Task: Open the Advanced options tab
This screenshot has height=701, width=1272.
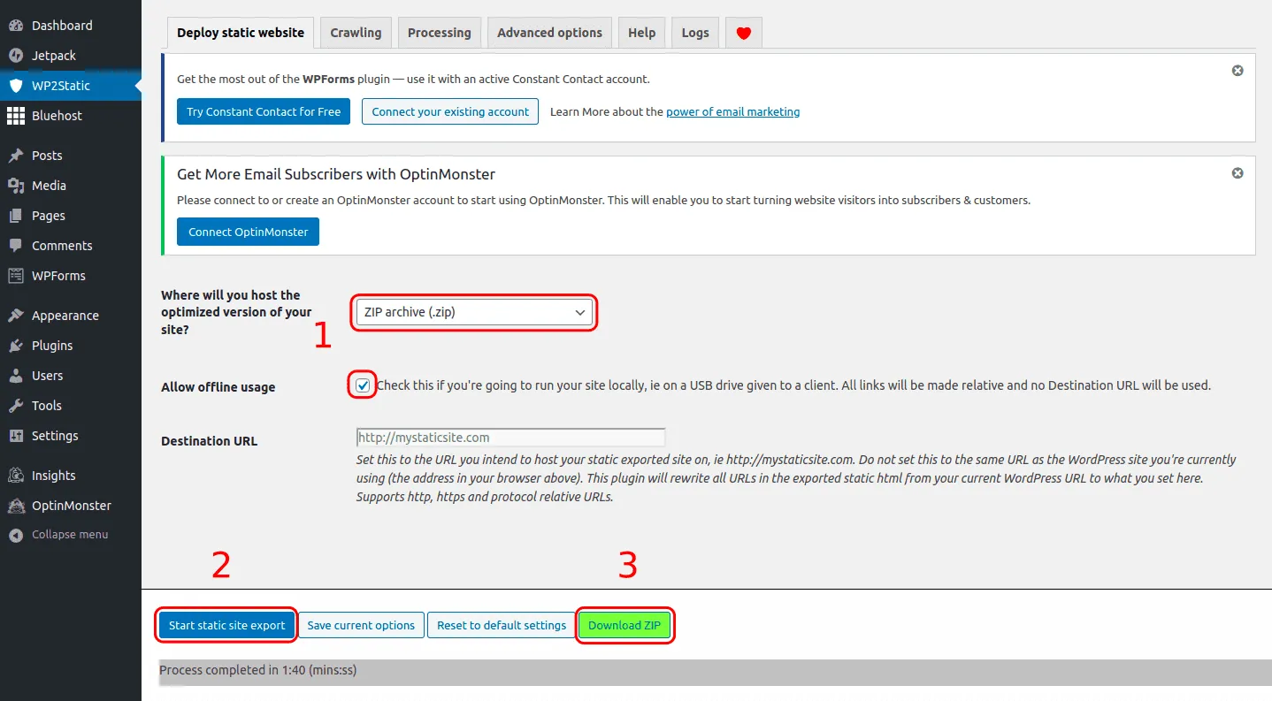Action: [x=549, y=33]
